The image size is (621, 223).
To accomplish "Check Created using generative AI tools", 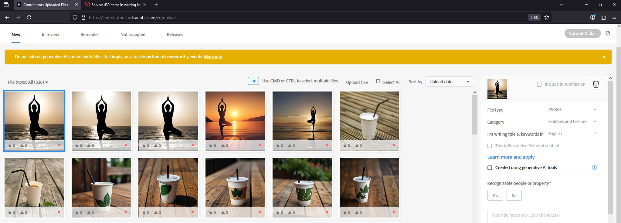I will (490, 168).
